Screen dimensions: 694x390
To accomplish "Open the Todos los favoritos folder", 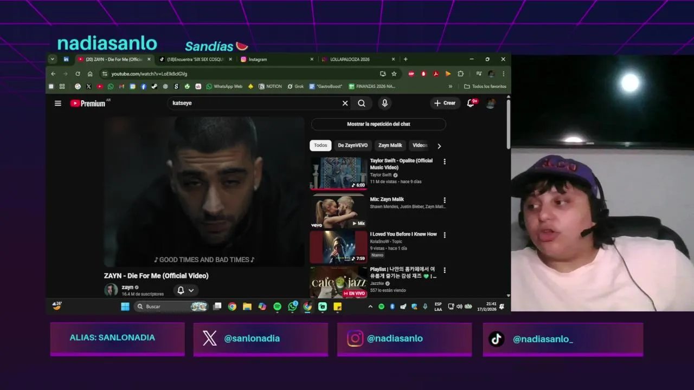I will coord(485,86).
